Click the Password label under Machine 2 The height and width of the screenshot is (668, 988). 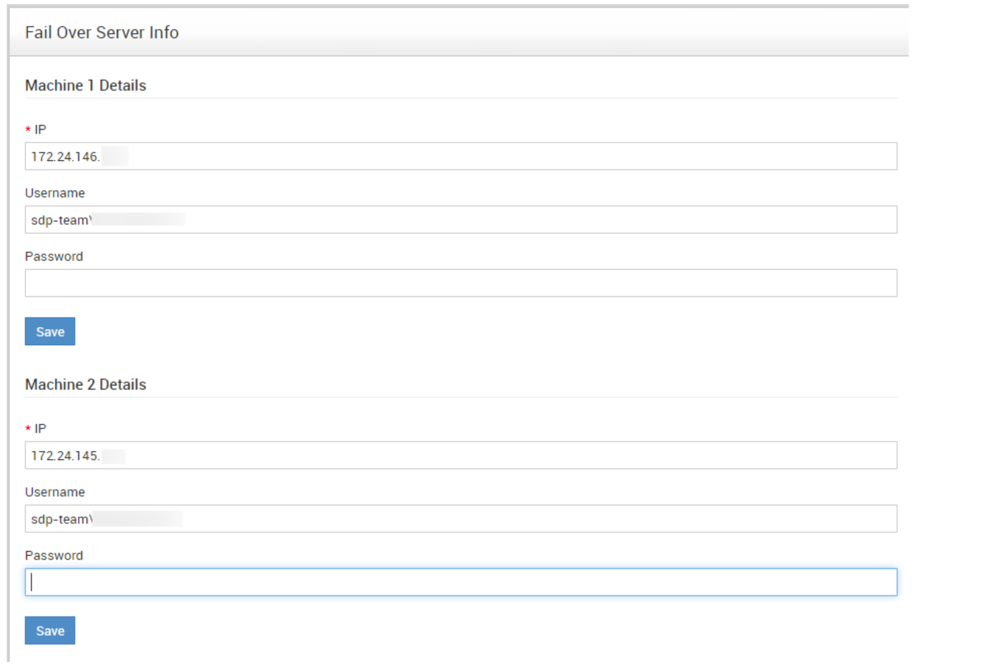coord(54,556)
